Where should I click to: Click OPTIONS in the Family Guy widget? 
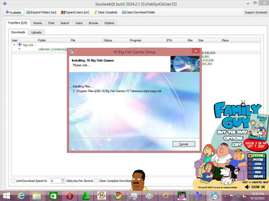pos(233,138)
